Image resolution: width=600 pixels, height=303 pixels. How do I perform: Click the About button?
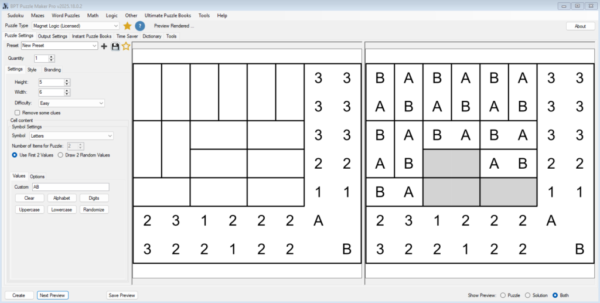580,26
